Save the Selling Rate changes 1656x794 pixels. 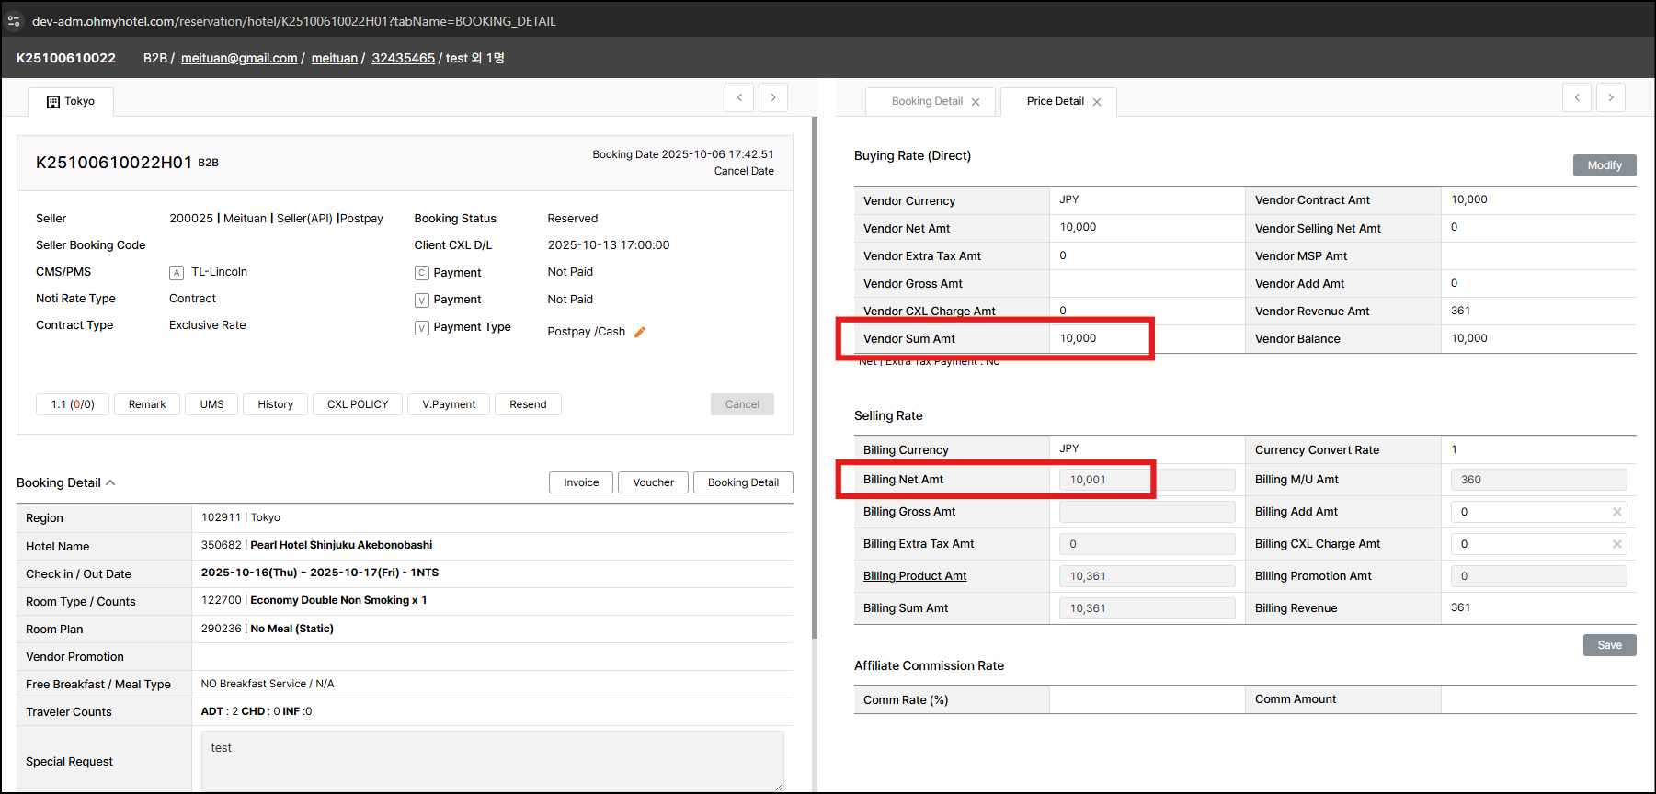click(1609, 645)
